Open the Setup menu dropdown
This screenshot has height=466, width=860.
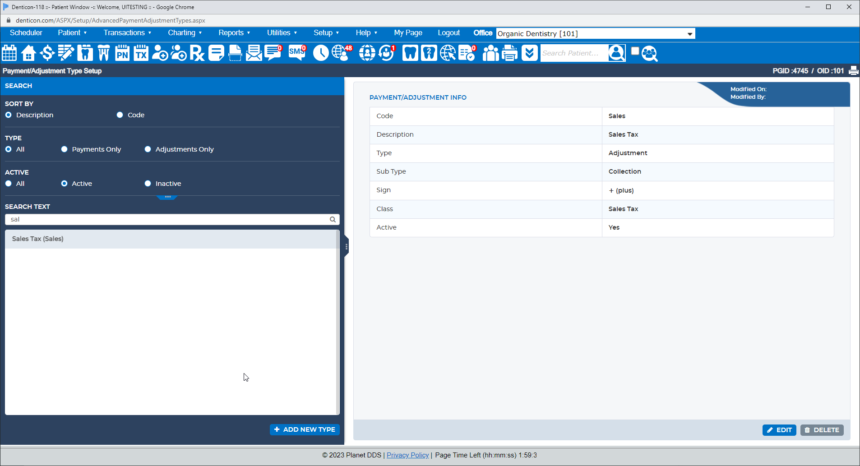(x=326, y=33)
